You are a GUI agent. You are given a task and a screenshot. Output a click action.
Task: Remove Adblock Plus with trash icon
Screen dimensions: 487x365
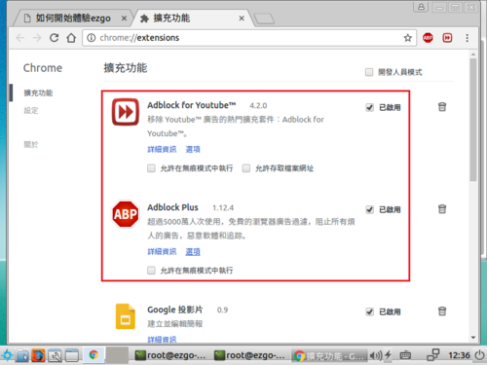pos(442,209)
